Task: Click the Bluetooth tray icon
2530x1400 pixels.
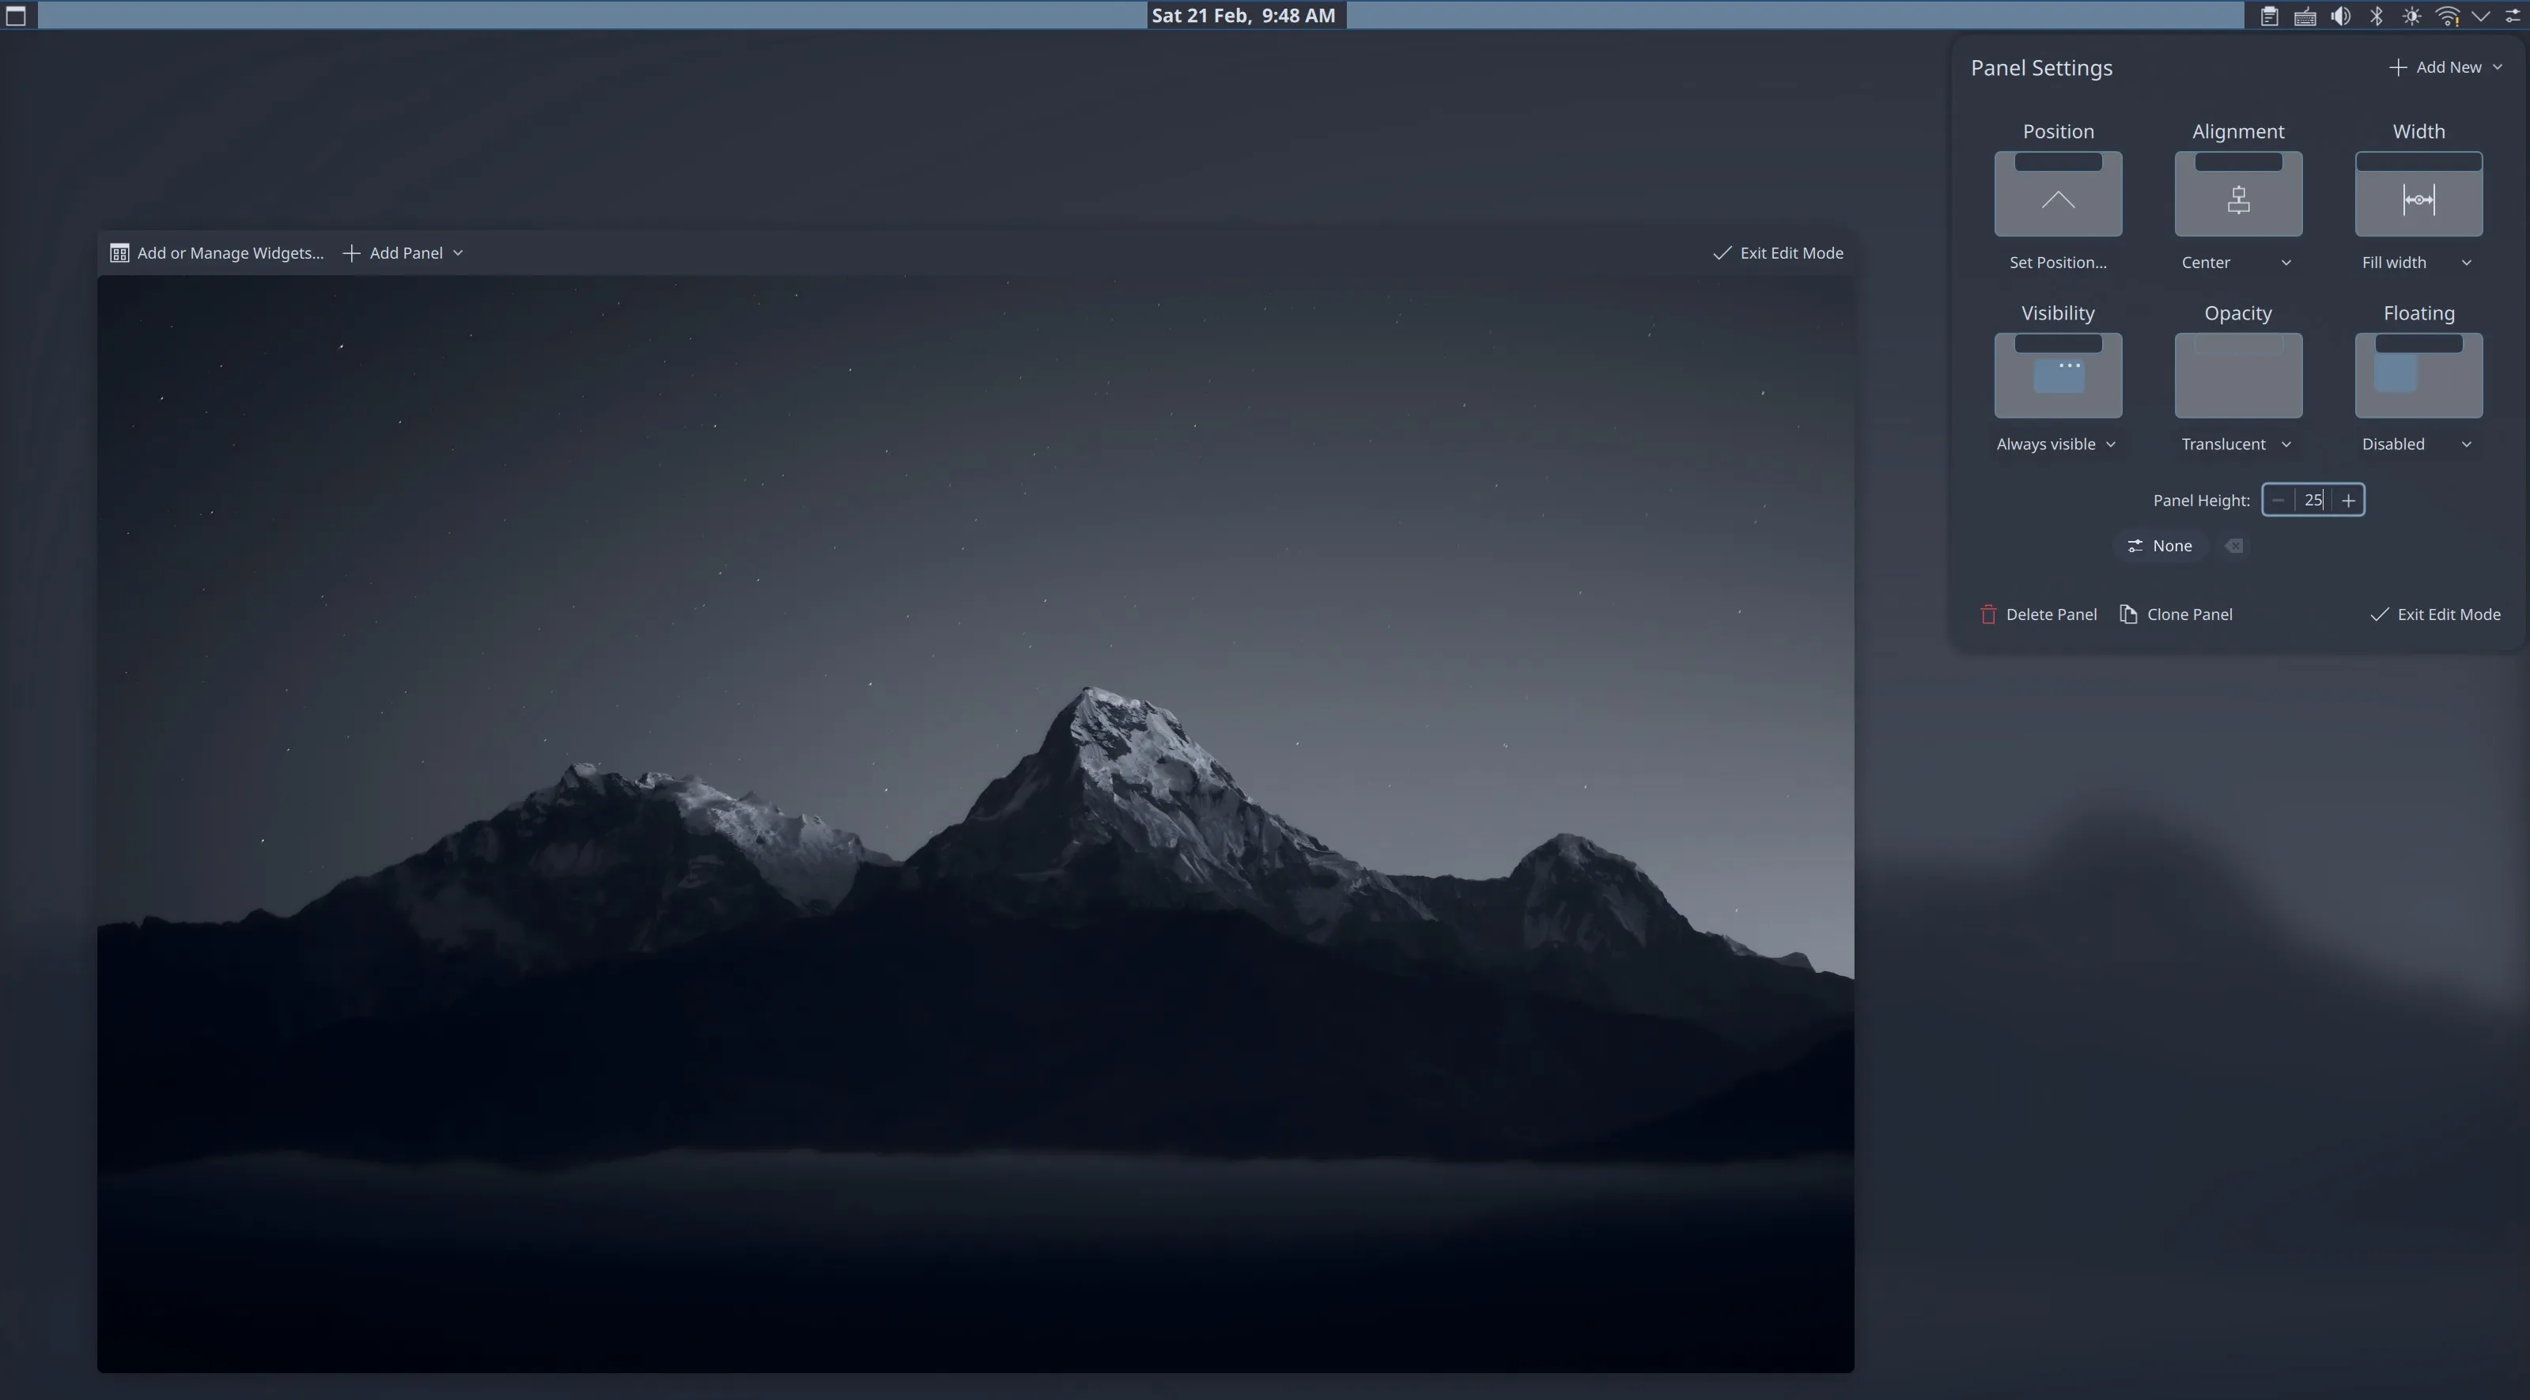Action: (2377, 16)
